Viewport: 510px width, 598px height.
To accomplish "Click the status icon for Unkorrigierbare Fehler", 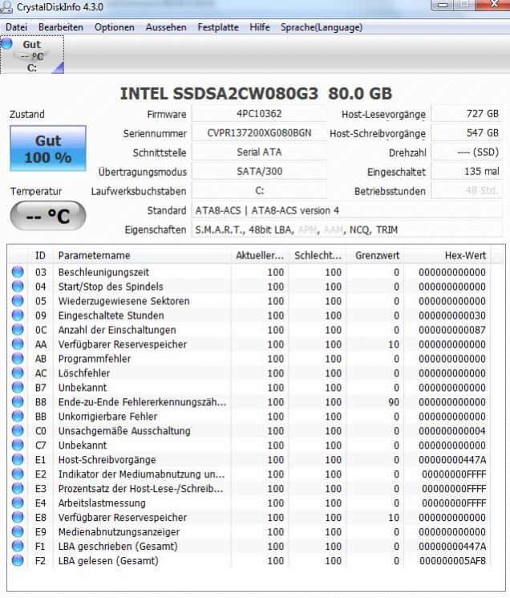I will tap(18, 416).
